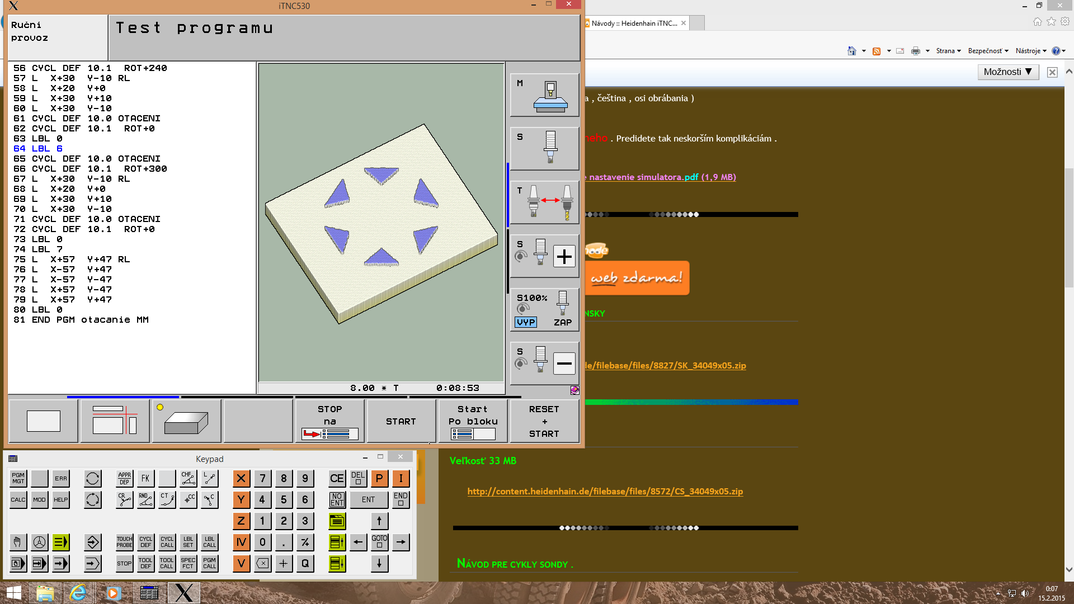Increase spindle speed with plus button
The image size is (1074, 604).
[564, 257]
